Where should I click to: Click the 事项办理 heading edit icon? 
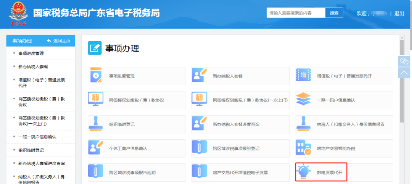[x=95, y=48]
